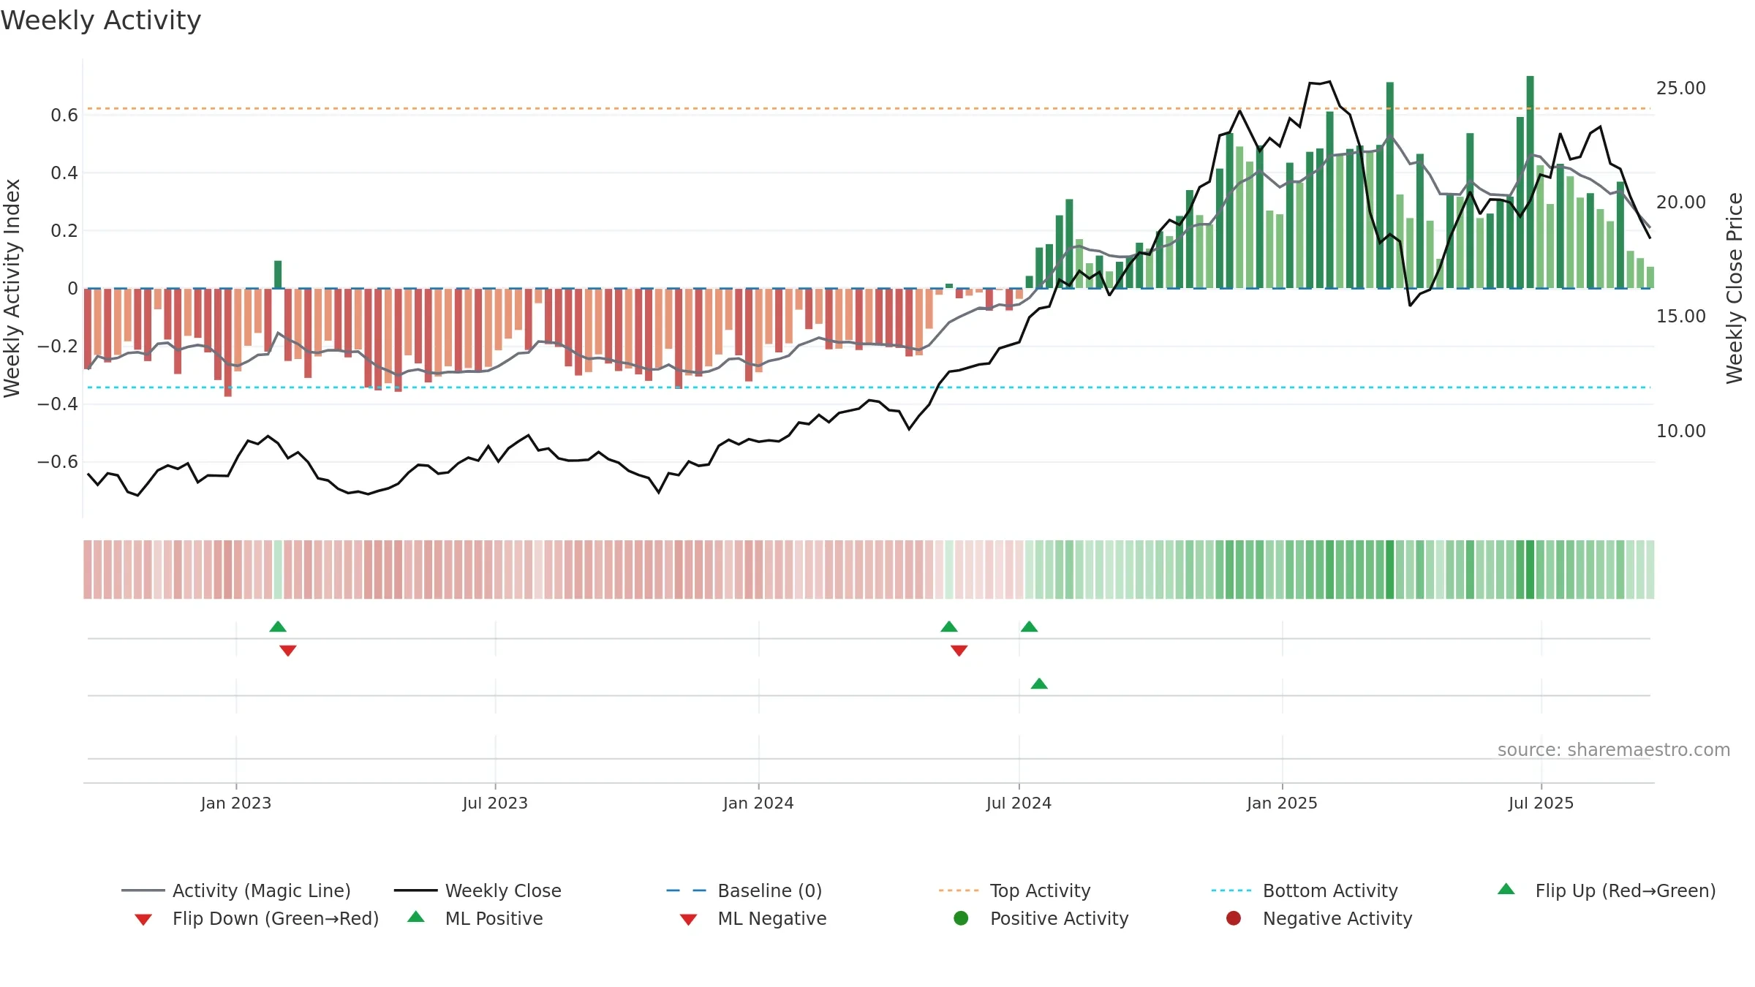The height and width of the screenshot is (987, 1755).
Task: Click the ML Positive legend entry
Action: pyautogui.click(x=475, y=918)
